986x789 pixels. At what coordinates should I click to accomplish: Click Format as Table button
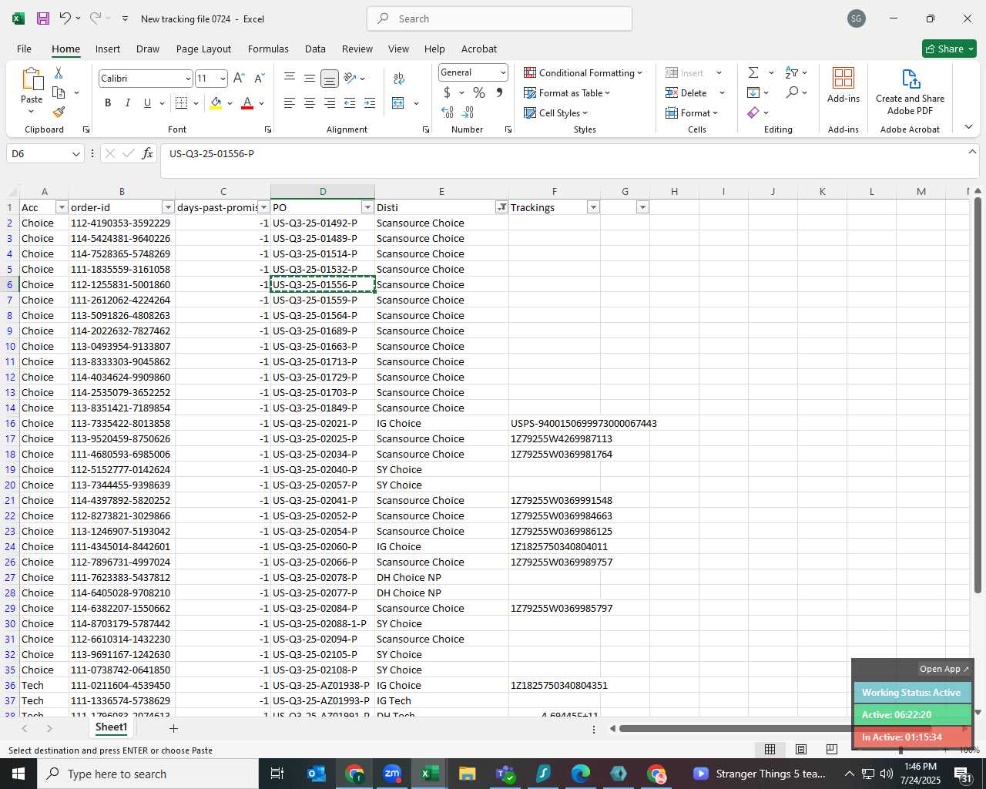tap(567, 92)
